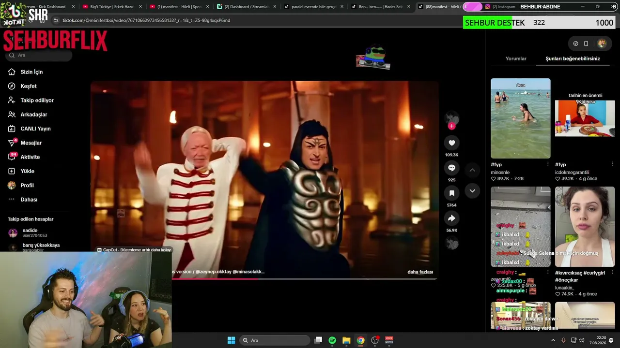Open the Windows Start menu
The image size is (620, 348).
point(231,340)
